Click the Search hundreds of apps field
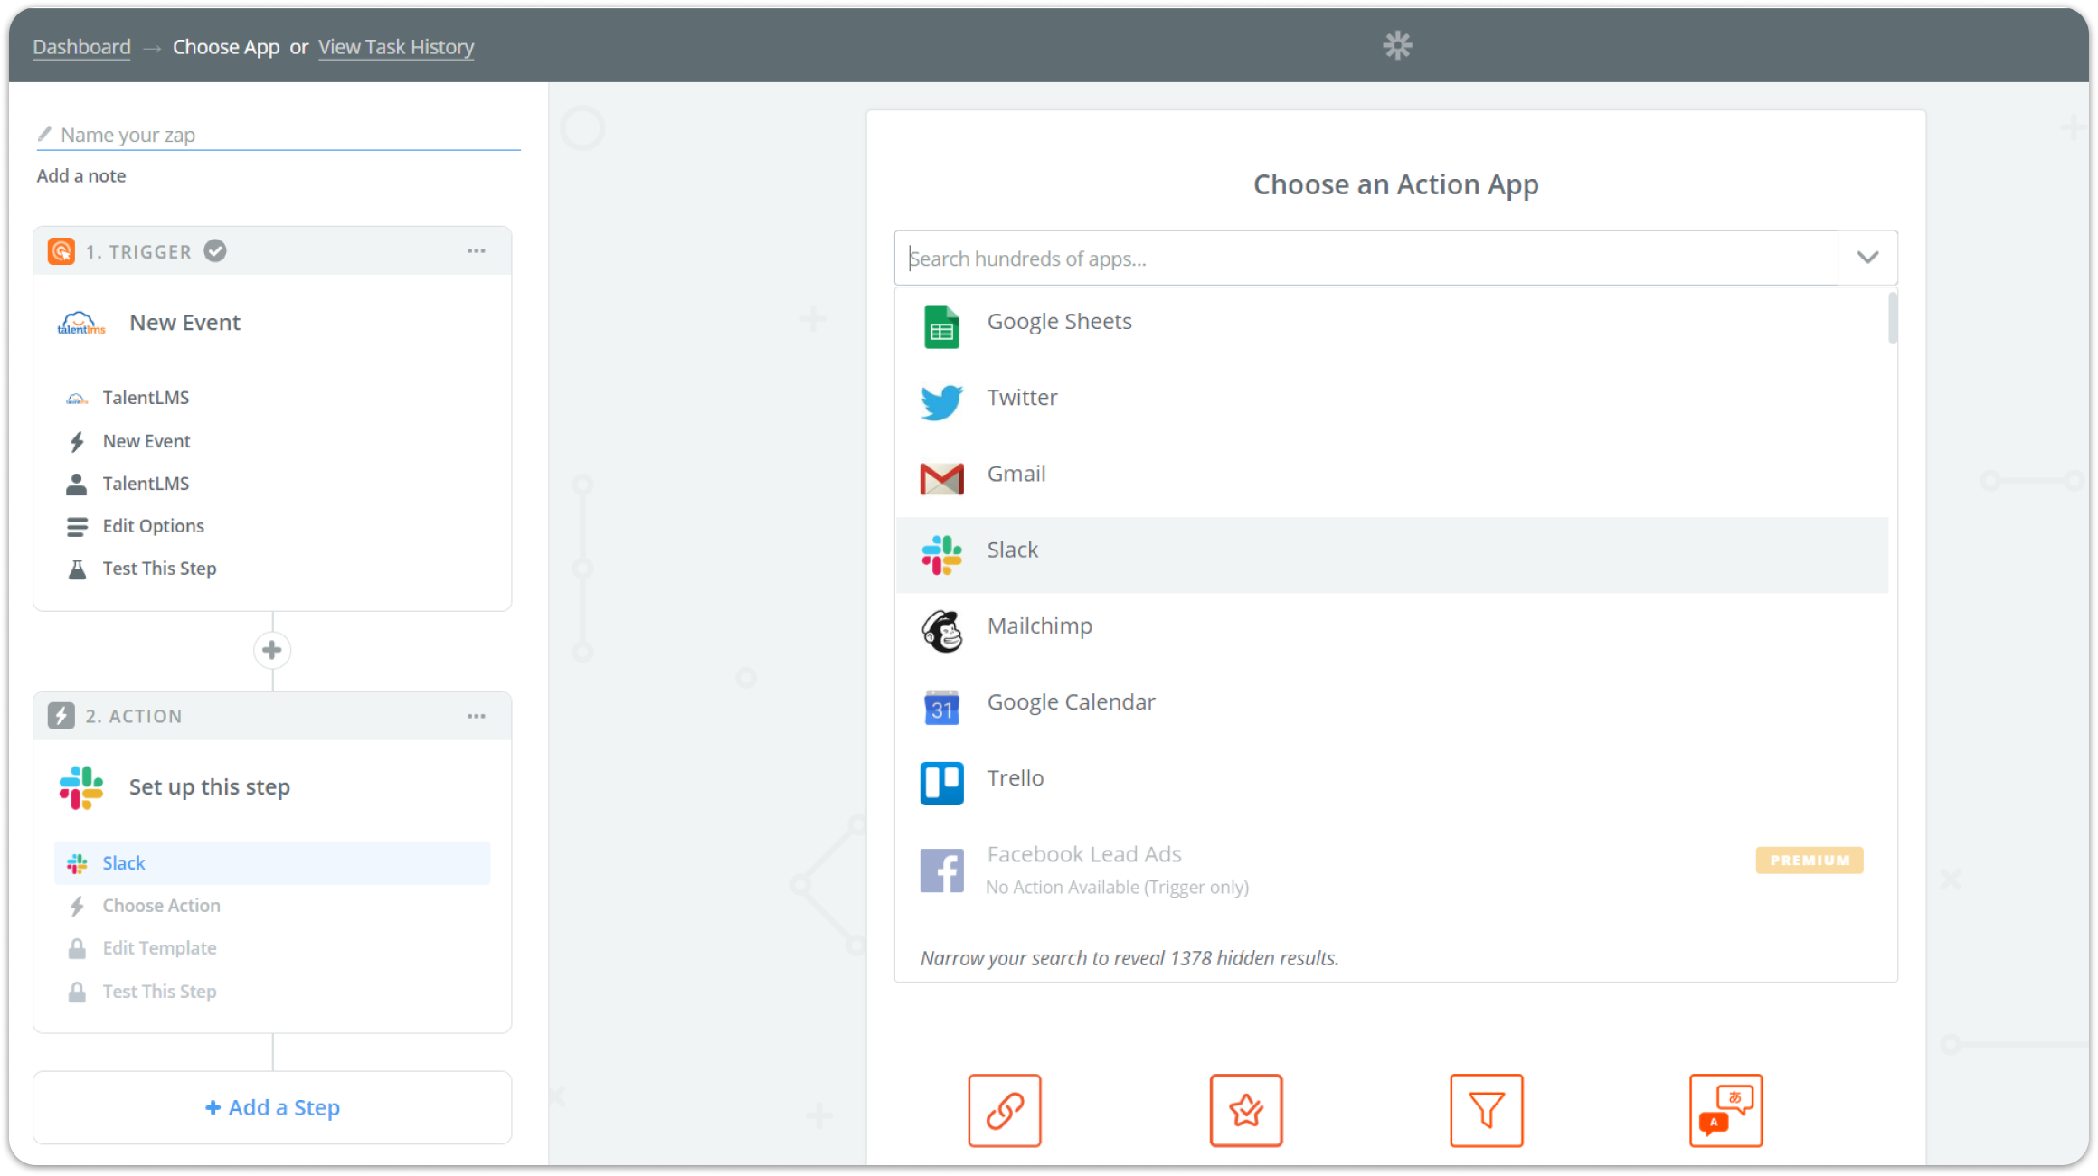 (x=1366, y=259)
